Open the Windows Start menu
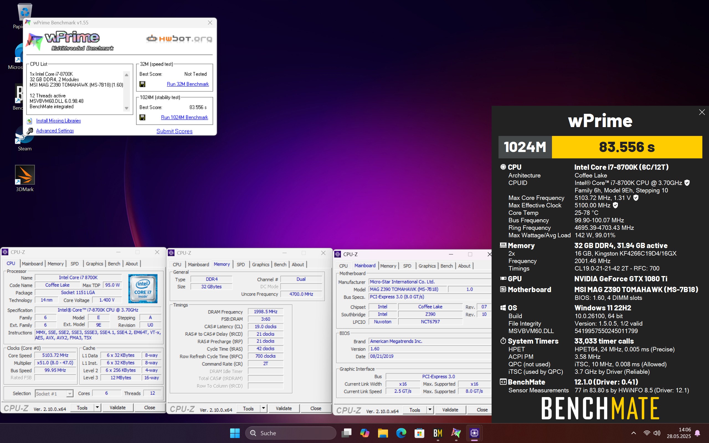The height and width of the screenshot is (443, 709). [x=235, y=433]
